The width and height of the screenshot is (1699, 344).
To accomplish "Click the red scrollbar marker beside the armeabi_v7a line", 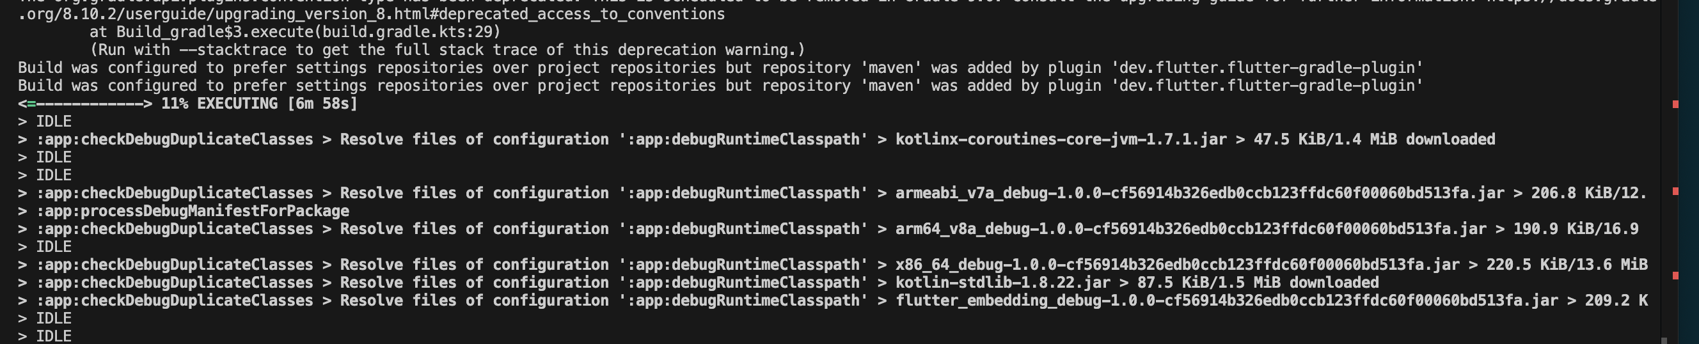I will [1675, 191].
